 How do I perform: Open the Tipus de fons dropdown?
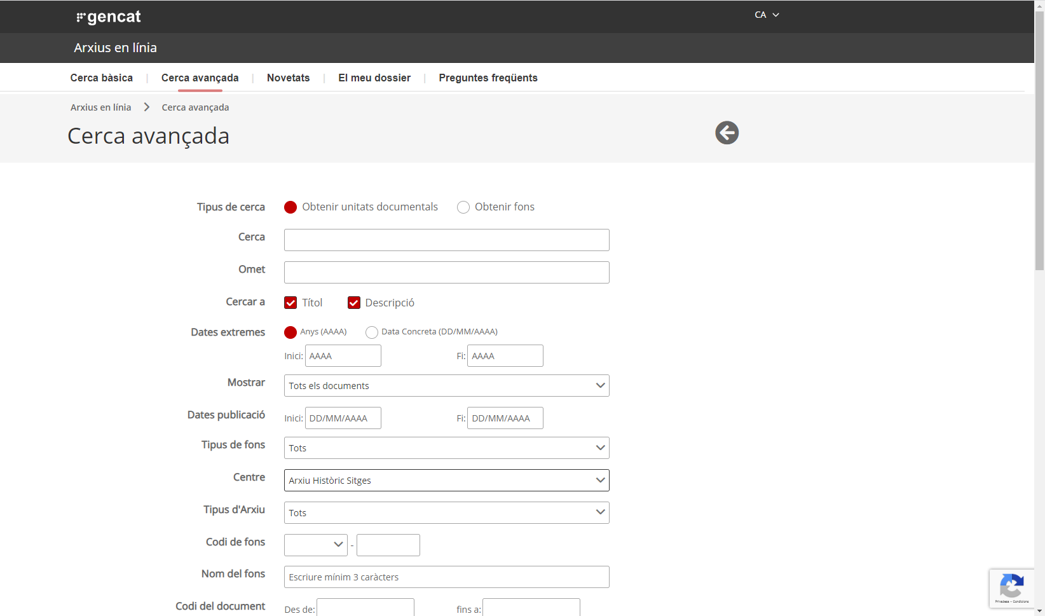click(x=446, y=448)
